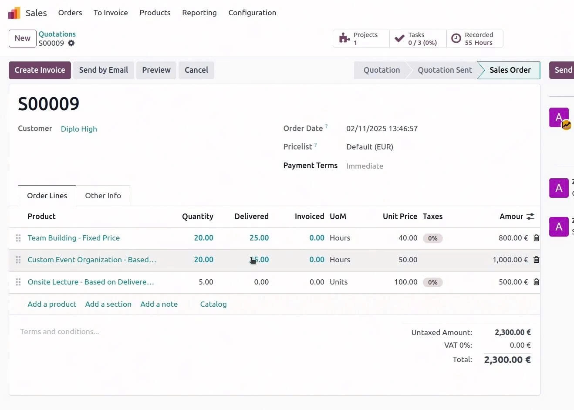Click the gear icon next to S00009
The width and height of the screenshot is (574, 410).
click(x=71, y=43)
